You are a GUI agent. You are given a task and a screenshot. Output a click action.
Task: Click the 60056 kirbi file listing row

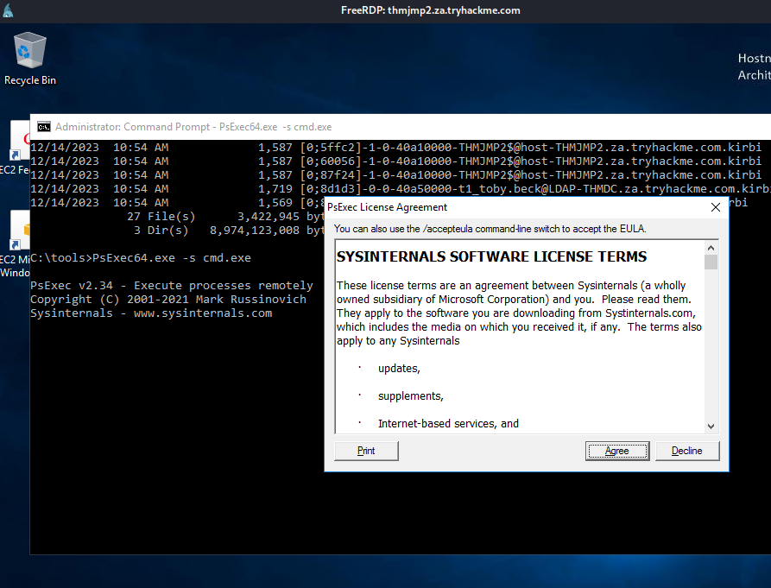[395, 161]
